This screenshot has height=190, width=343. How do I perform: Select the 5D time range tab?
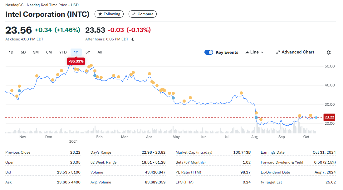[x=23, y=52]
